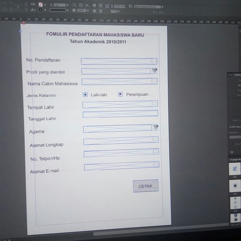Screen dimensions: 241x241
Task: Click the stroke color swatch in control bar
Action: [40, 10]
